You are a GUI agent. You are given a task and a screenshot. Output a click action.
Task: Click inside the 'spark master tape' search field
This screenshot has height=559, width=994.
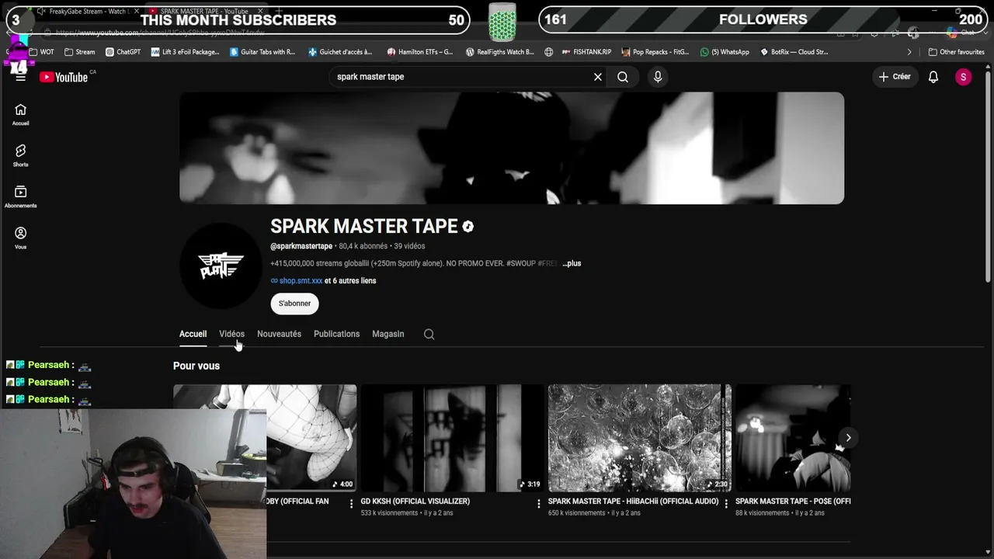(x=462, y=77)
